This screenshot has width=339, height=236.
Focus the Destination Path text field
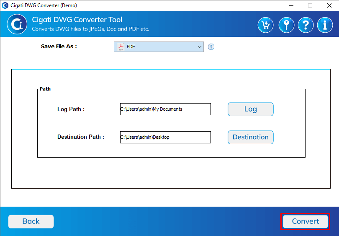[165, 137]
